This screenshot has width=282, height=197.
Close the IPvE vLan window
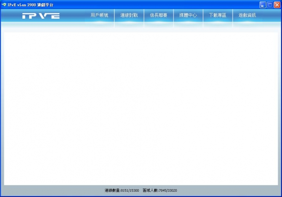point(277,5)
